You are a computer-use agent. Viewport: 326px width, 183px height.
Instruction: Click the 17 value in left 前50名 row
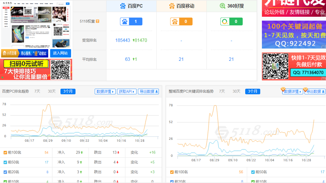click(47, 162)
